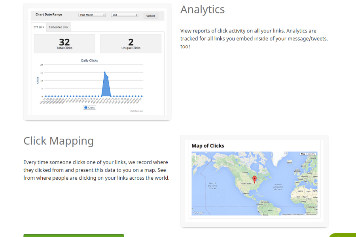Screen dimensions: 356x237
Task: Click the green chat widget in bottom corner
Action: pyautogui.click(x=344, y=235)
